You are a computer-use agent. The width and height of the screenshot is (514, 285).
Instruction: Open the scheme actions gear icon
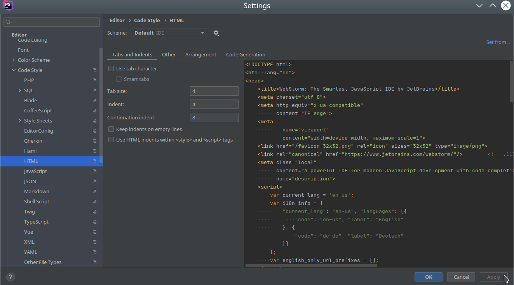click(216, 33)
